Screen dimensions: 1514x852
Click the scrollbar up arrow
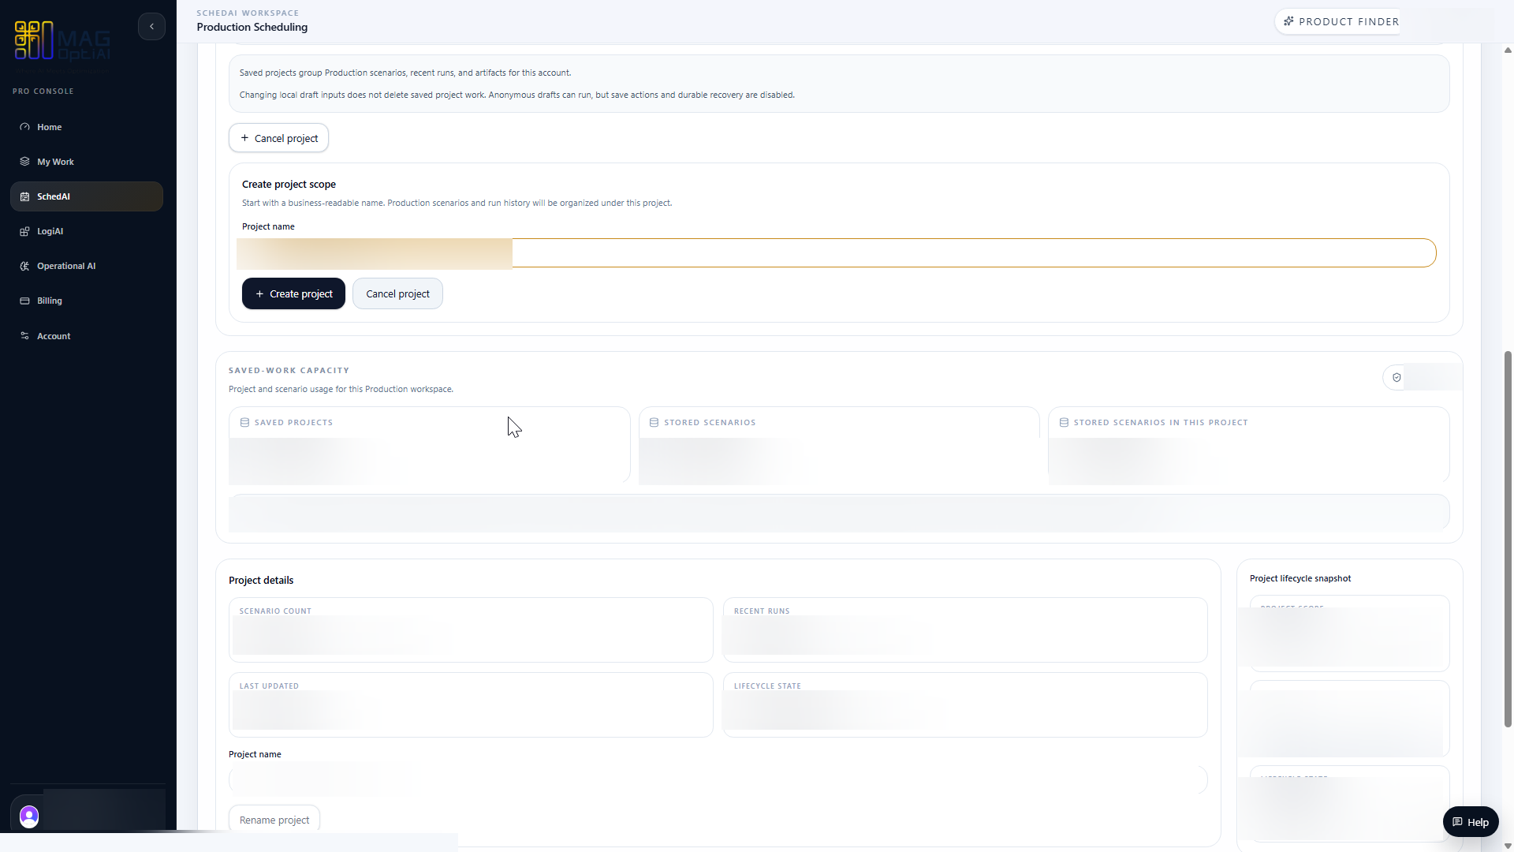coord(1508,50)
